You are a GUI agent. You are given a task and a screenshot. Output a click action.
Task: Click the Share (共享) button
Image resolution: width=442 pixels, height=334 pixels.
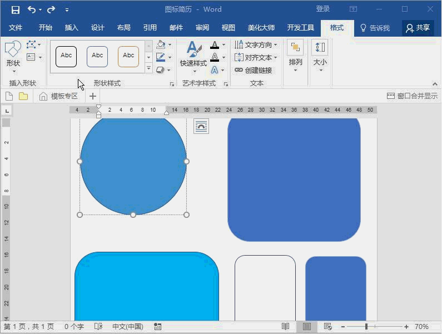(x=418, y=28)
